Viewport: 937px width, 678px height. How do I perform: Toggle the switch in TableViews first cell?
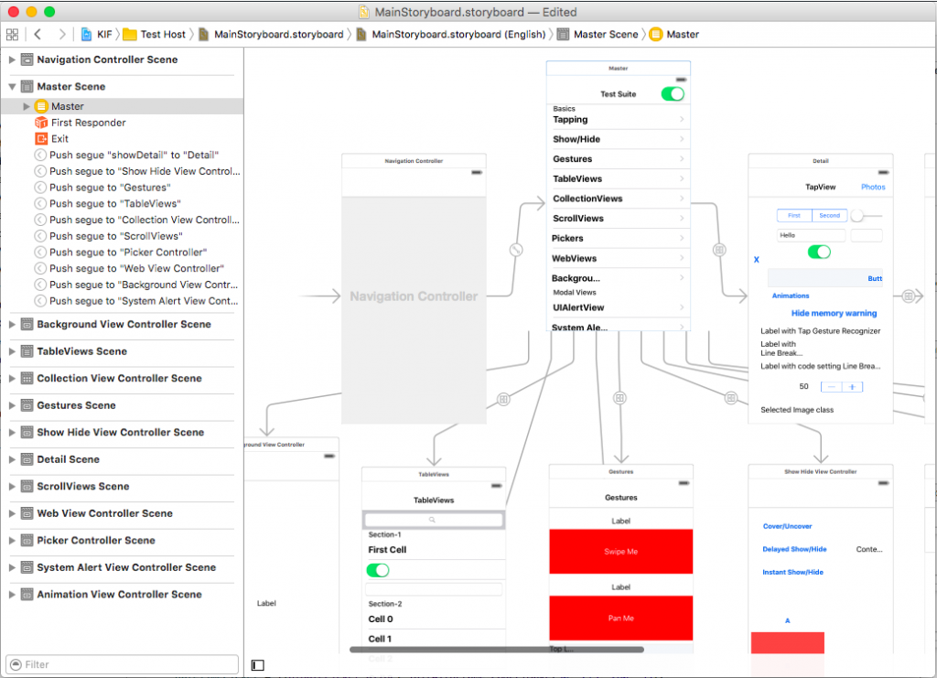click(378, 570)
